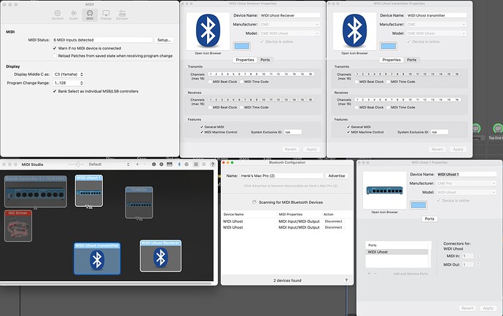The image size is (503, 316).
Task: Select WIDI Uhost transmitter Bluetooth device in MIDI Studio
Action: pos(97,258)
